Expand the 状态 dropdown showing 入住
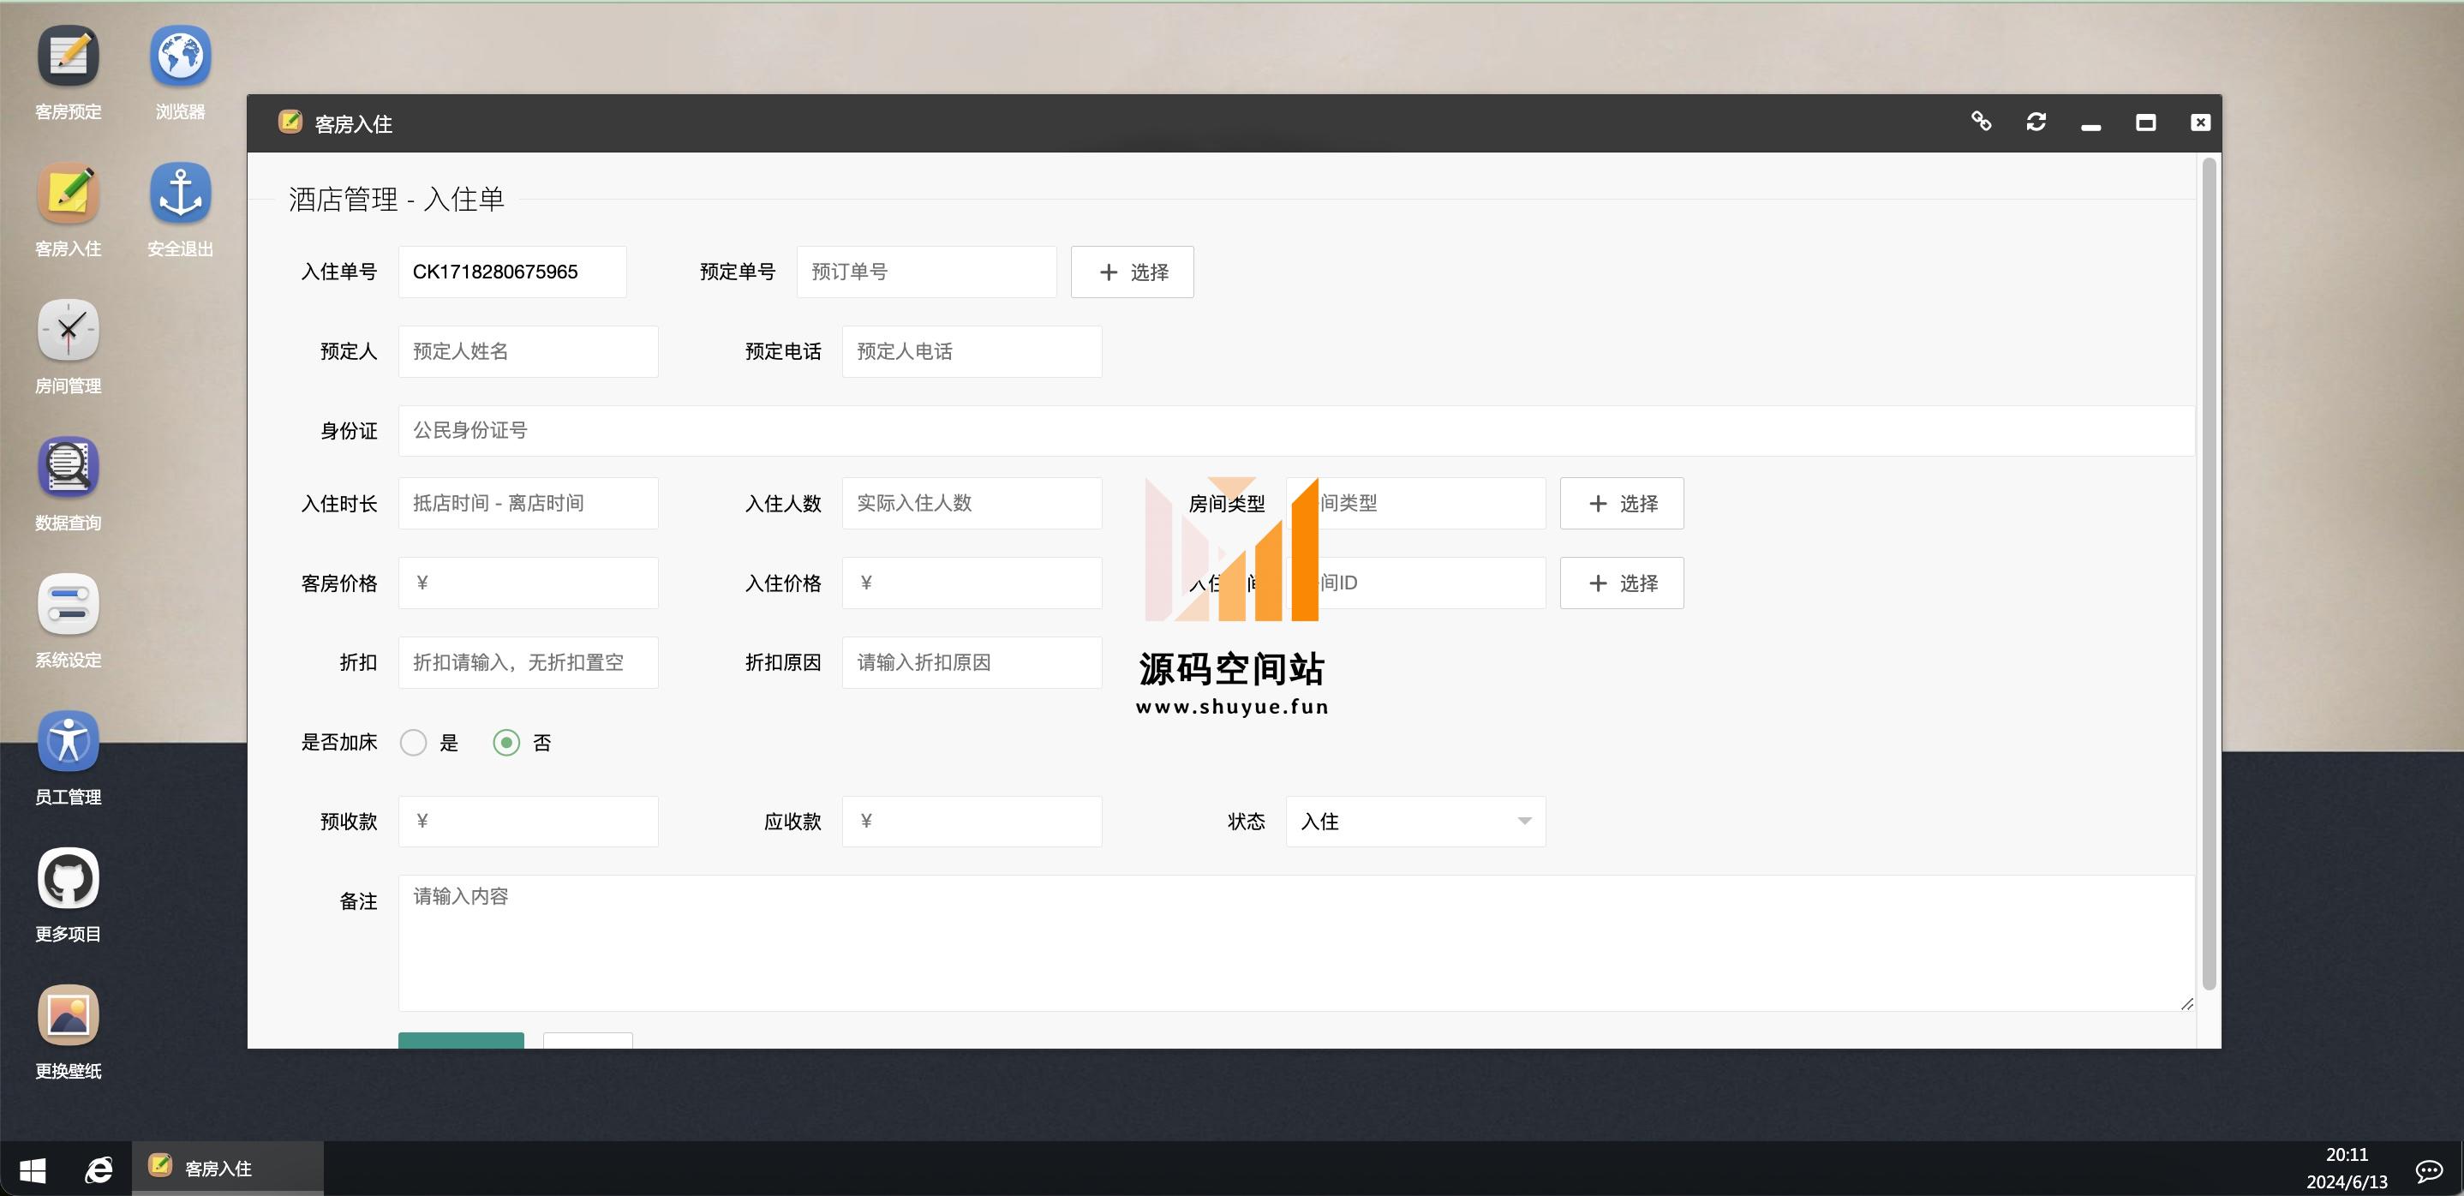This screenshot has width=2464, height=1196. click(1415, 821)
